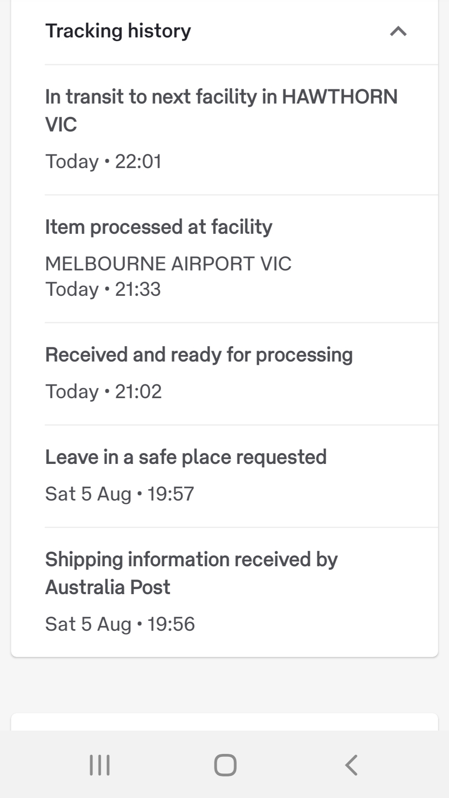Tap the Today 21:33 timestamp
This screenshot has width=449, height=798.
(x=103, y=289)
